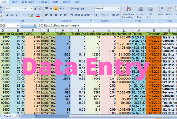This screenshot has height=119, width=177.
Task: Apply Comma Style format
Action: point(108,15)
